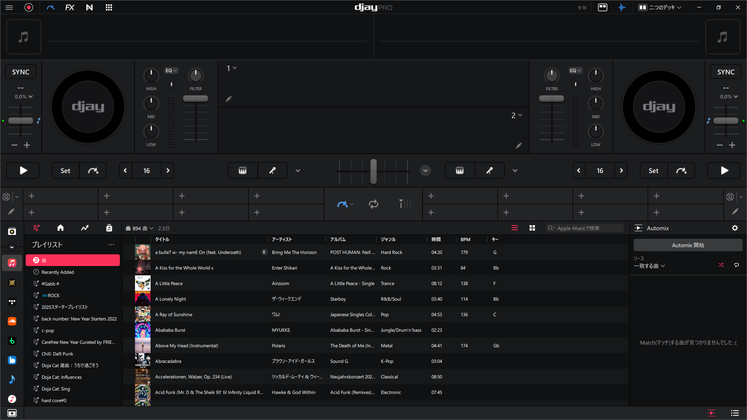Expand left deck EQ mode dropdown
This screenshot has height=420, width=747.
[x=171, y=70]
